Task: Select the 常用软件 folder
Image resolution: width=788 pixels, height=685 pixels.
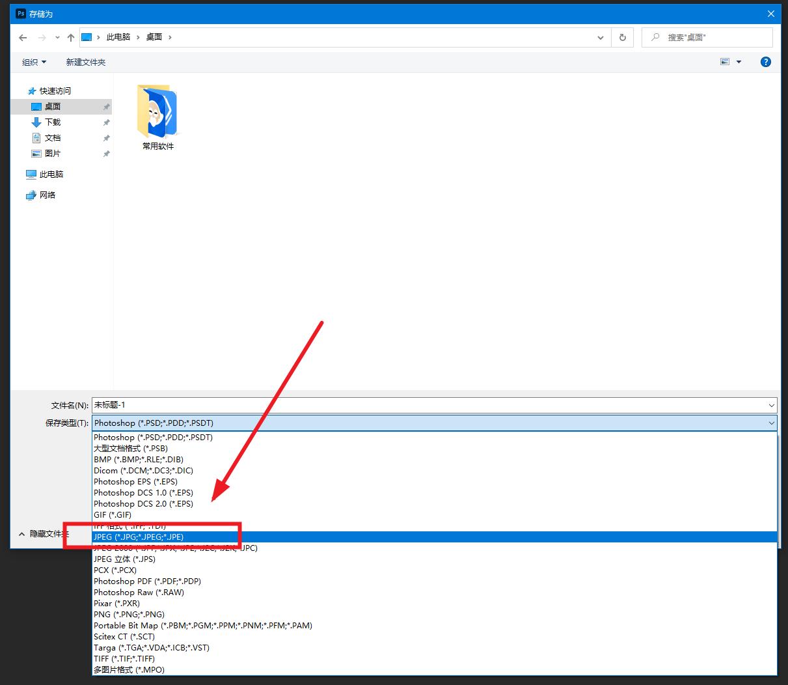Action: (x=158, y=118)
